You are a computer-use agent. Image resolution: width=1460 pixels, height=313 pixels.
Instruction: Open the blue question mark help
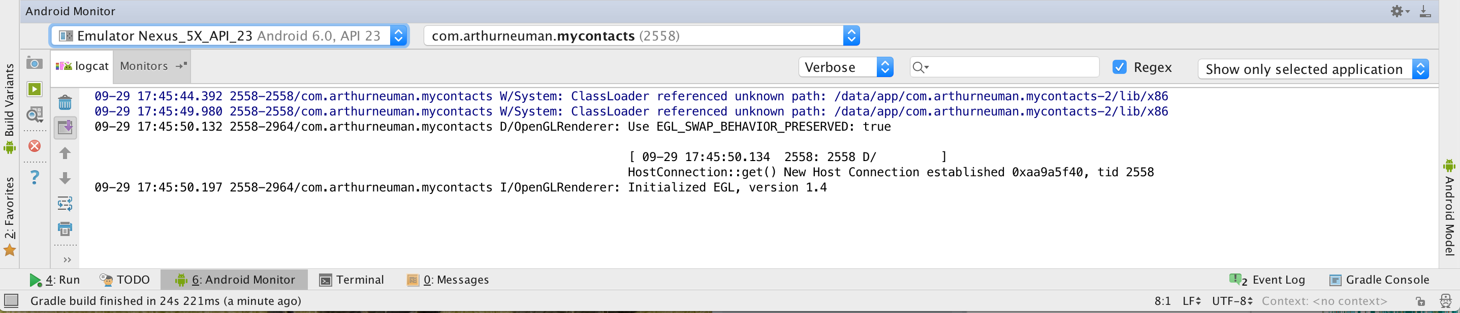point(35,177)
